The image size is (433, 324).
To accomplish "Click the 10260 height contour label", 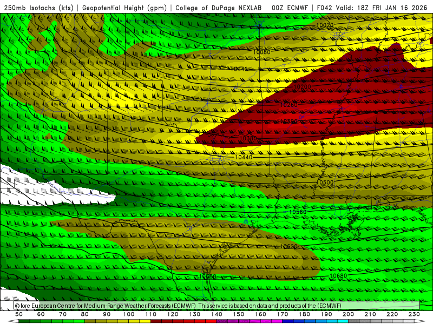I will pos(289,105).
